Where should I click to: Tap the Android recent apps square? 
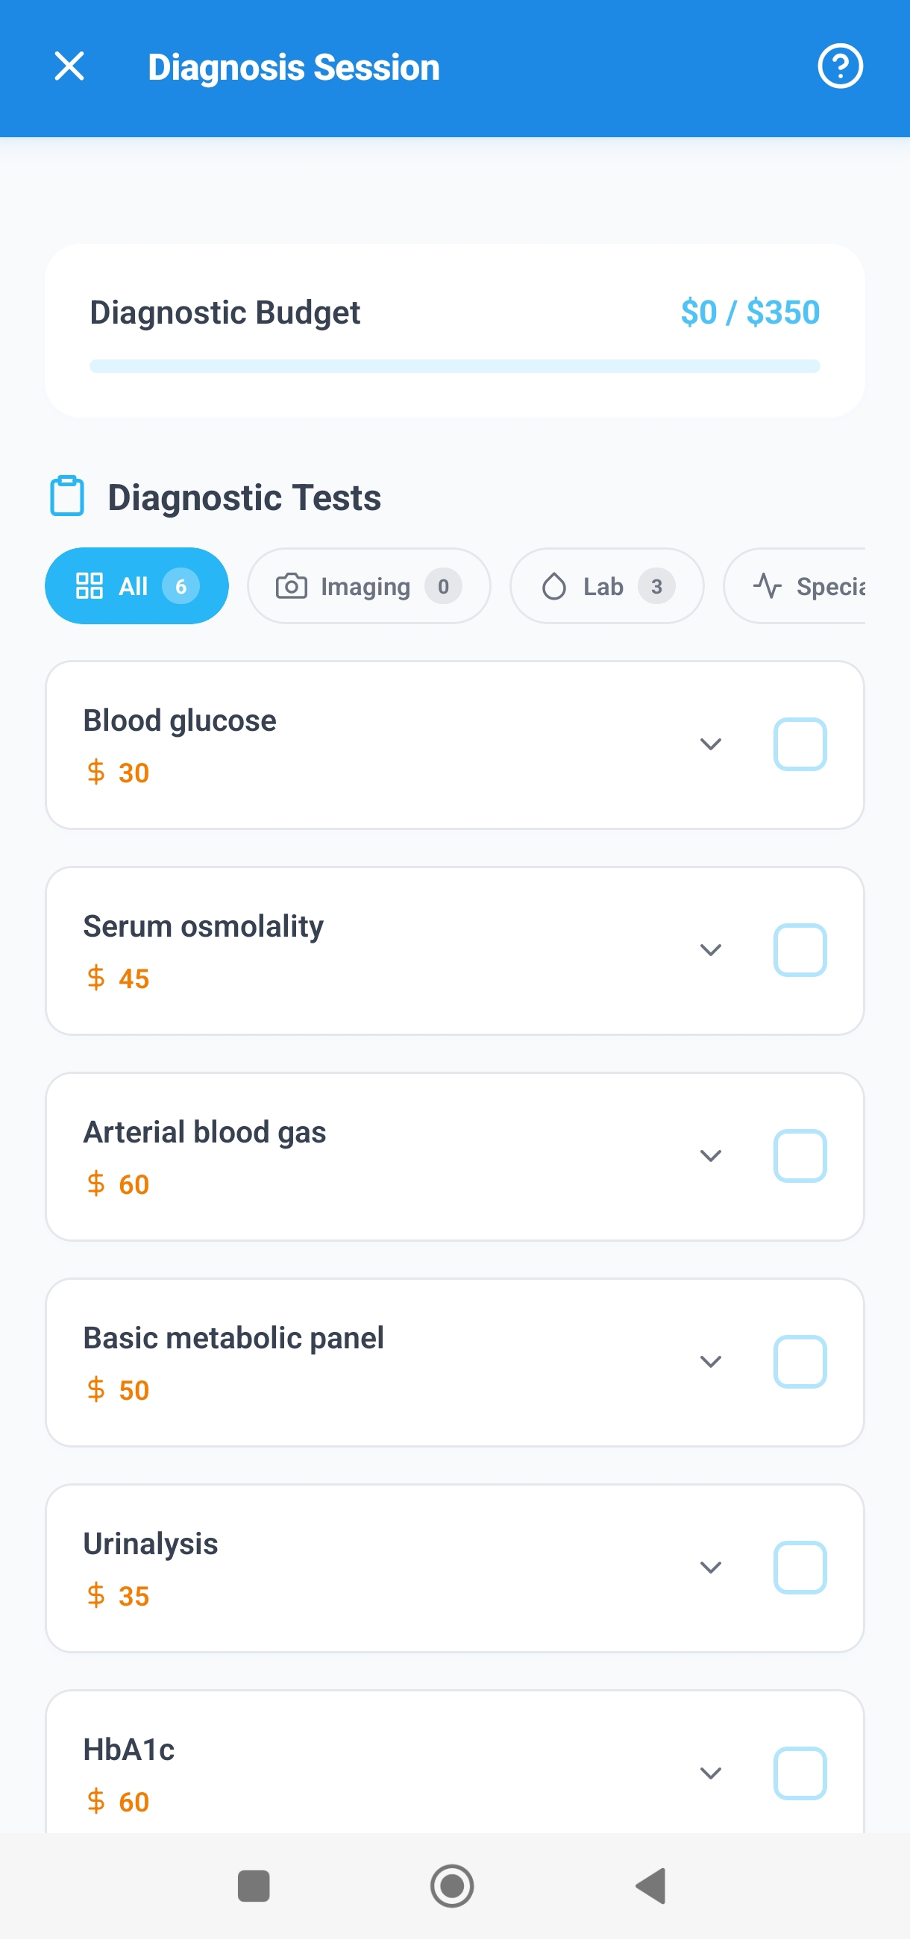pos(253,1885)
